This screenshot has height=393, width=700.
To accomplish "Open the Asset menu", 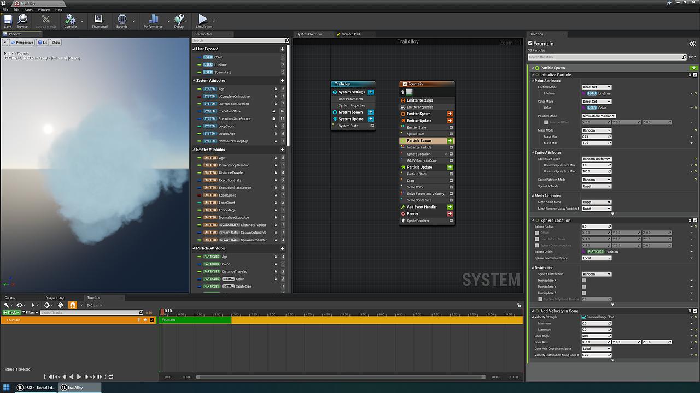I will click(28, 10).
